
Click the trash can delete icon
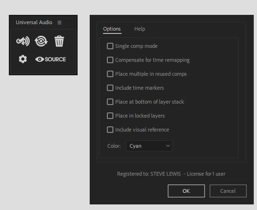(x=59, y=41)
